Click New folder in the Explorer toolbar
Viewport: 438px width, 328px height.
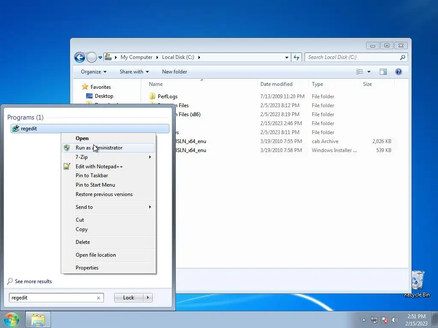(175, 72)
